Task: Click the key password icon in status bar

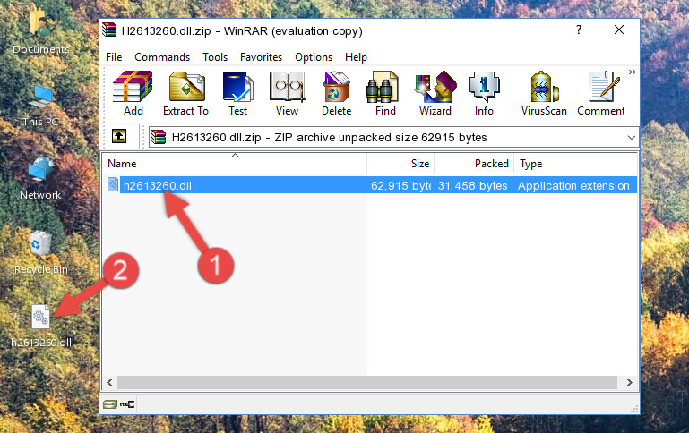Action: 127,404
